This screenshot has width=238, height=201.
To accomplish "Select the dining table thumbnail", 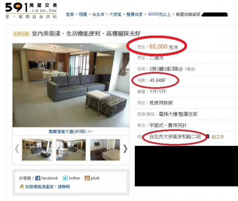I will click(x=71, y=150).
